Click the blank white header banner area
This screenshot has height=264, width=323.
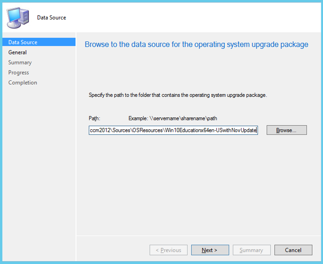(194, 17)
